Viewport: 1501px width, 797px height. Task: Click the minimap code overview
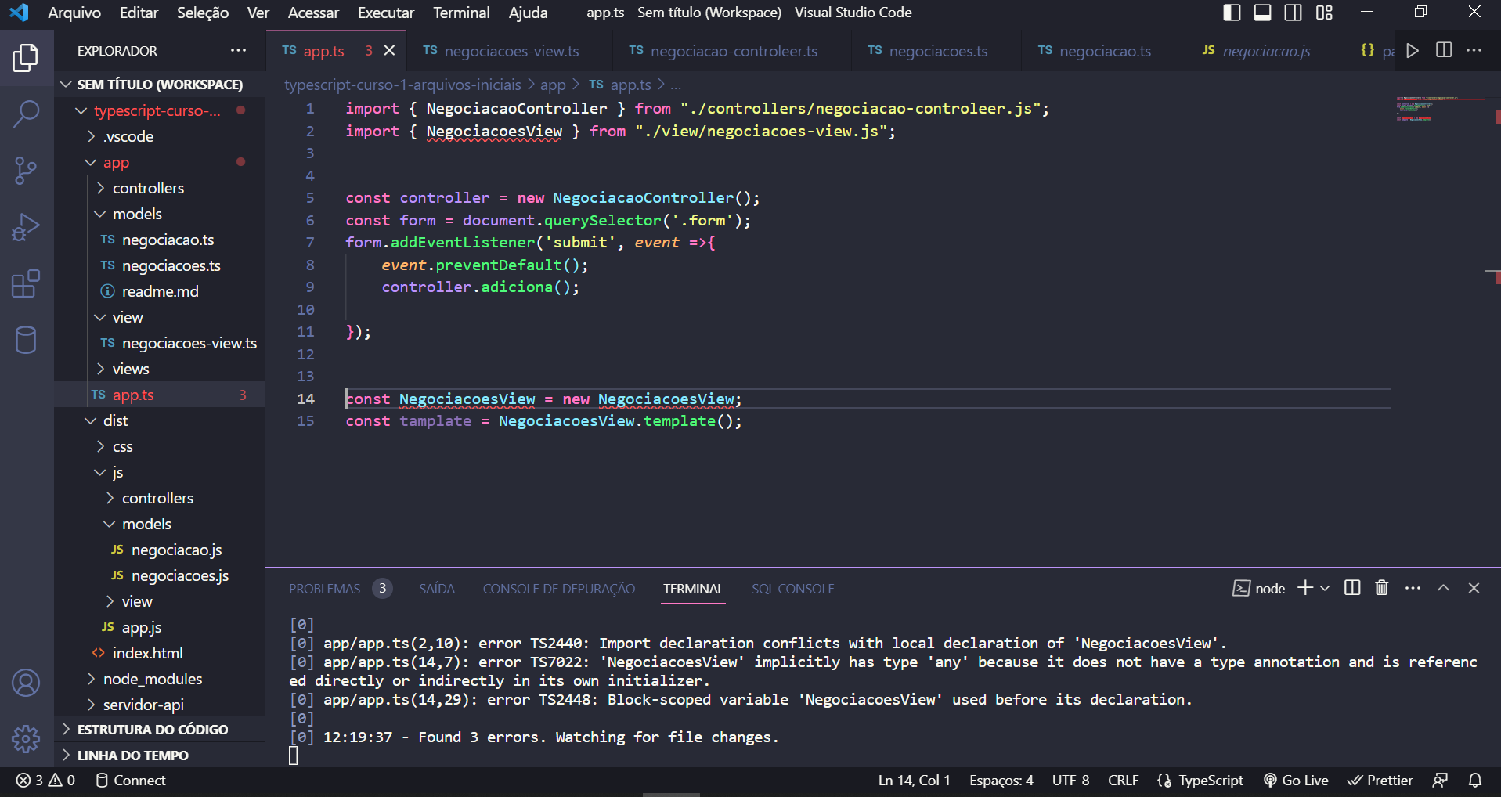1438,109
